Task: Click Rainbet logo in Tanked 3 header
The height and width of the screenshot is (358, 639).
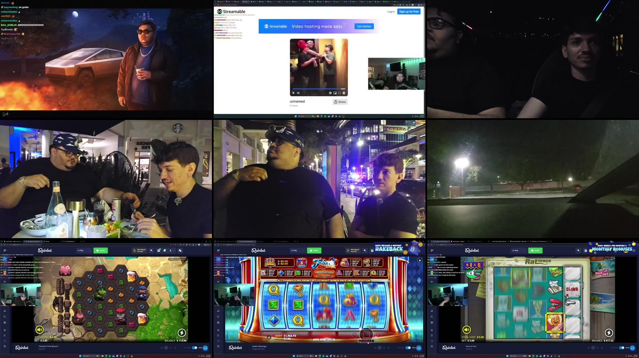Action: point(45,250)
